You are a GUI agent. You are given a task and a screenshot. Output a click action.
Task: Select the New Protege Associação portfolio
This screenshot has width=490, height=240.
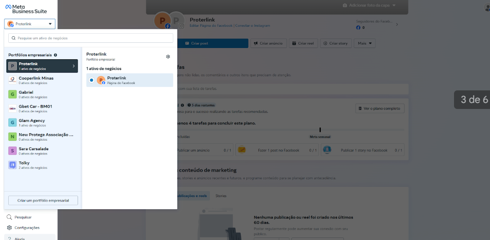pyautogui.click(x=42, y=137)
